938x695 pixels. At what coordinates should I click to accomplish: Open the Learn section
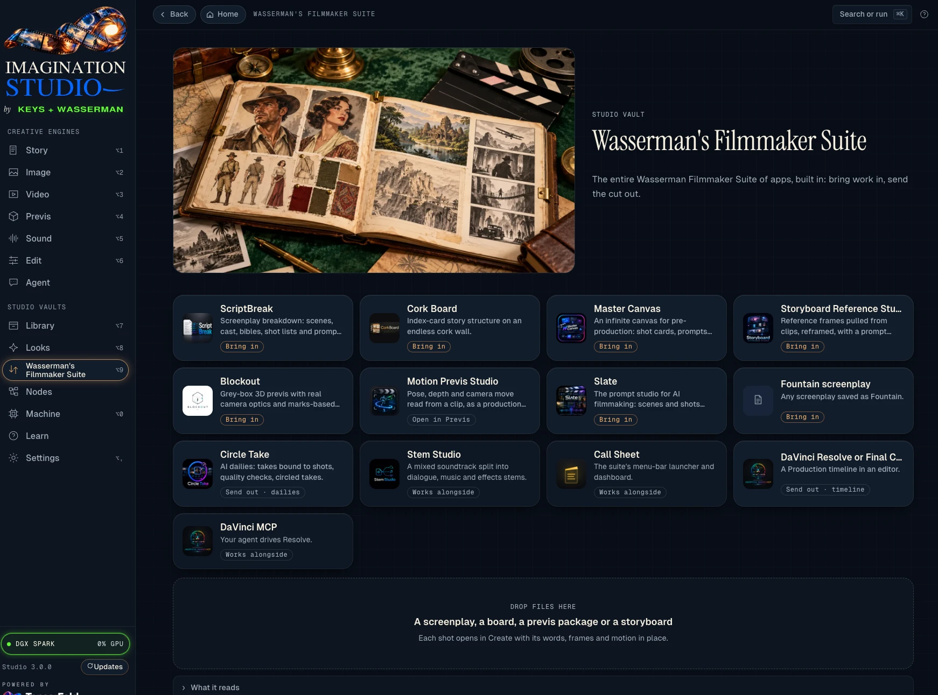(x=65, y=436)
